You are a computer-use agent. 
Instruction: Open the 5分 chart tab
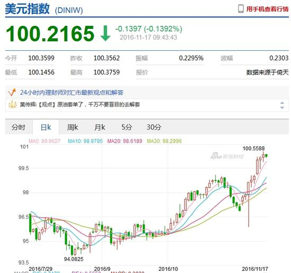(127, 127)
